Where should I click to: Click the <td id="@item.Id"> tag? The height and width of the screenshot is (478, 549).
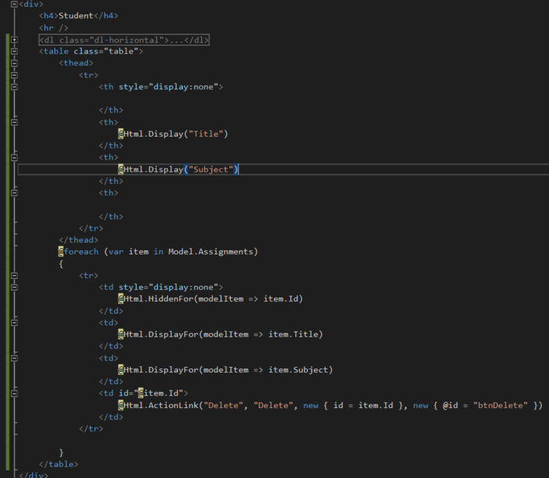(x=143, y=393)
